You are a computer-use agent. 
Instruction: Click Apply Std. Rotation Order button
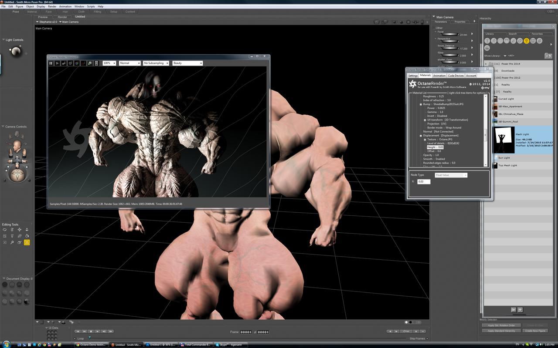501,325
